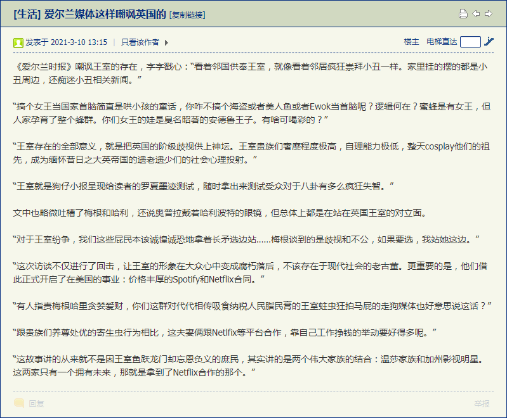
Task: Click the line starting 跟贵族们养尊处优
Action: (225, 332)
